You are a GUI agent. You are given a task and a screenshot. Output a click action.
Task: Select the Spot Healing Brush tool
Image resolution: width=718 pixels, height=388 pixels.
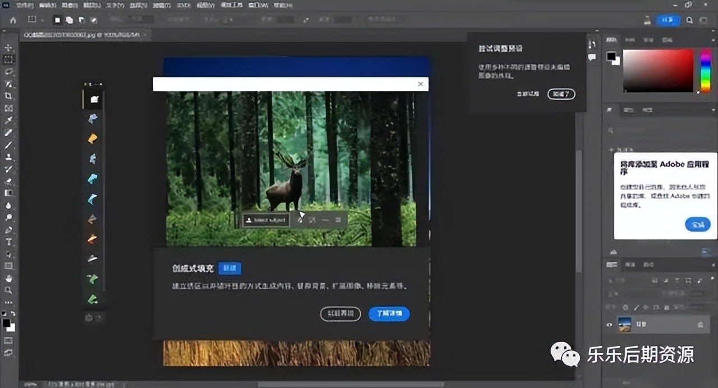pyautogui.click(x=8, y=133)
